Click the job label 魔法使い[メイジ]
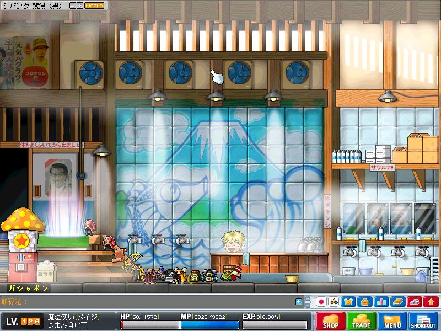This screenshot has width=441, height=331. 73,317
